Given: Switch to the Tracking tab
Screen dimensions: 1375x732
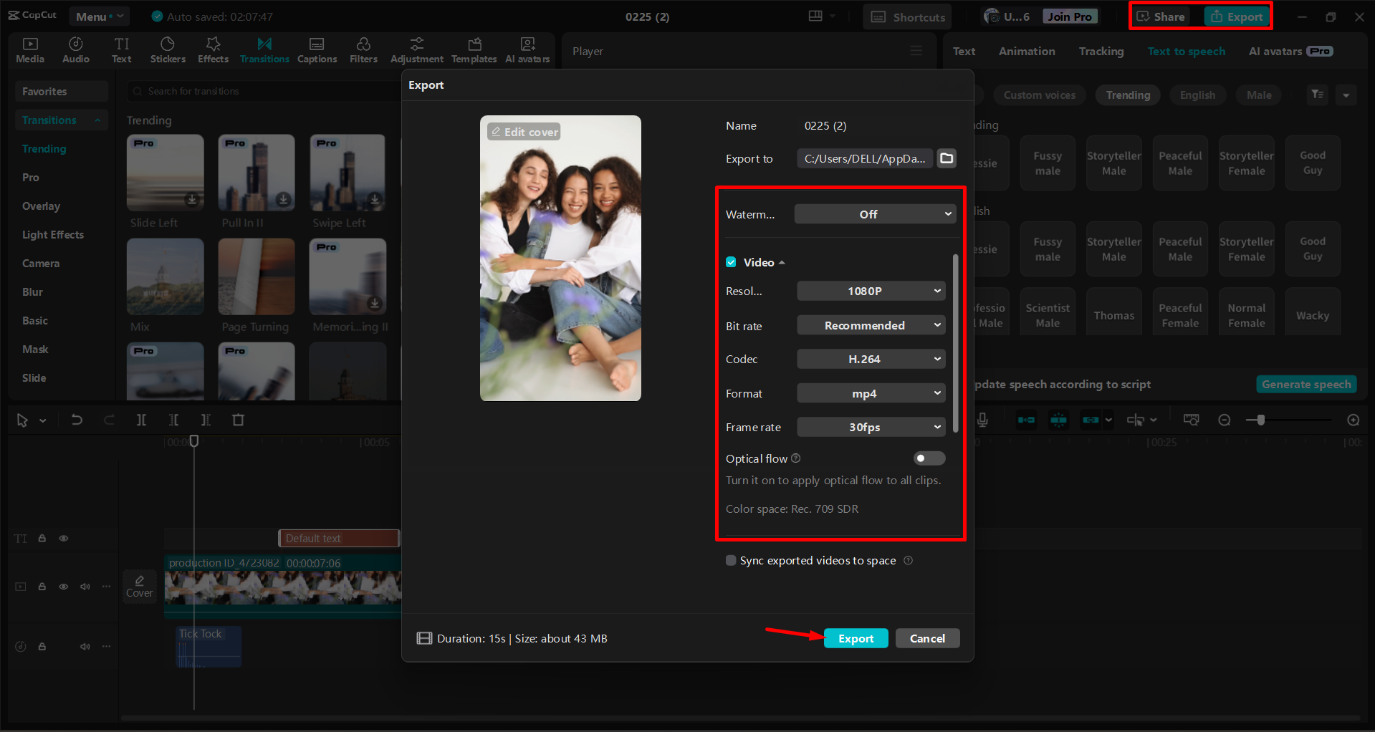Looking at the screenshot, I should [x=1101, y=51].
